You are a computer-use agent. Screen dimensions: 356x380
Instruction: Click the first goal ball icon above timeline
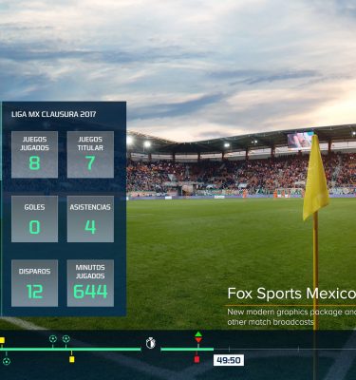[x=53, y=339]
